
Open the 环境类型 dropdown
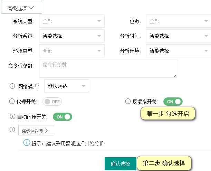(x=72, y=51)
